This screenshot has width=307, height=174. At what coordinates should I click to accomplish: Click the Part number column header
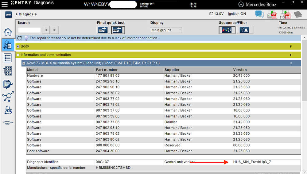click(x=107, y=70)
